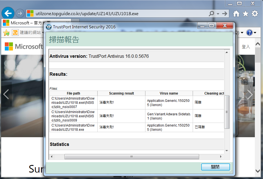The width and height of the screenshot is (263, 179).
Task: Minimize the TrustPort Internet Security window
Action: (202, 26)
